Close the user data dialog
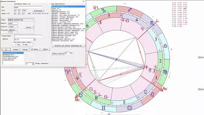The width and height of the screenshot is (204, 115). tap(84, 1)
